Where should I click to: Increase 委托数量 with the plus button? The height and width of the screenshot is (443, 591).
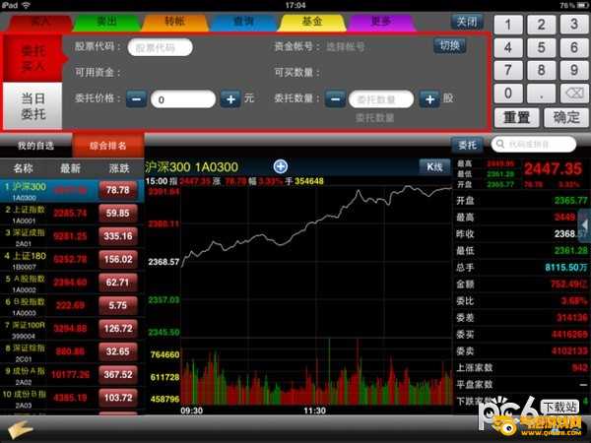[x=428, y=99]
